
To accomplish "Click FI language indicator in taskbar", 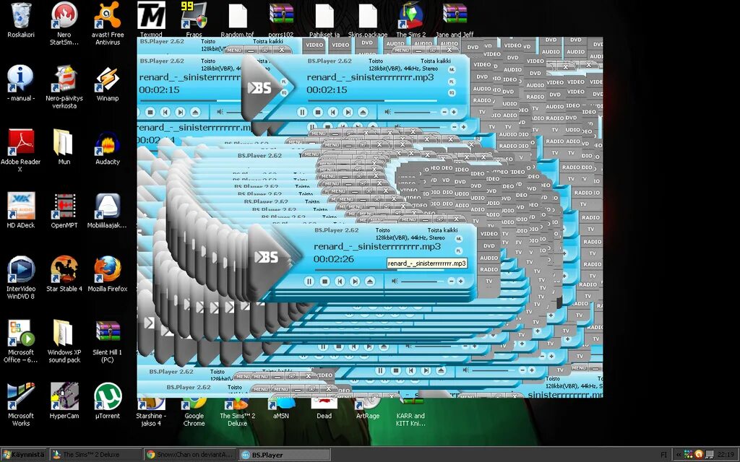I will (663, 455).
